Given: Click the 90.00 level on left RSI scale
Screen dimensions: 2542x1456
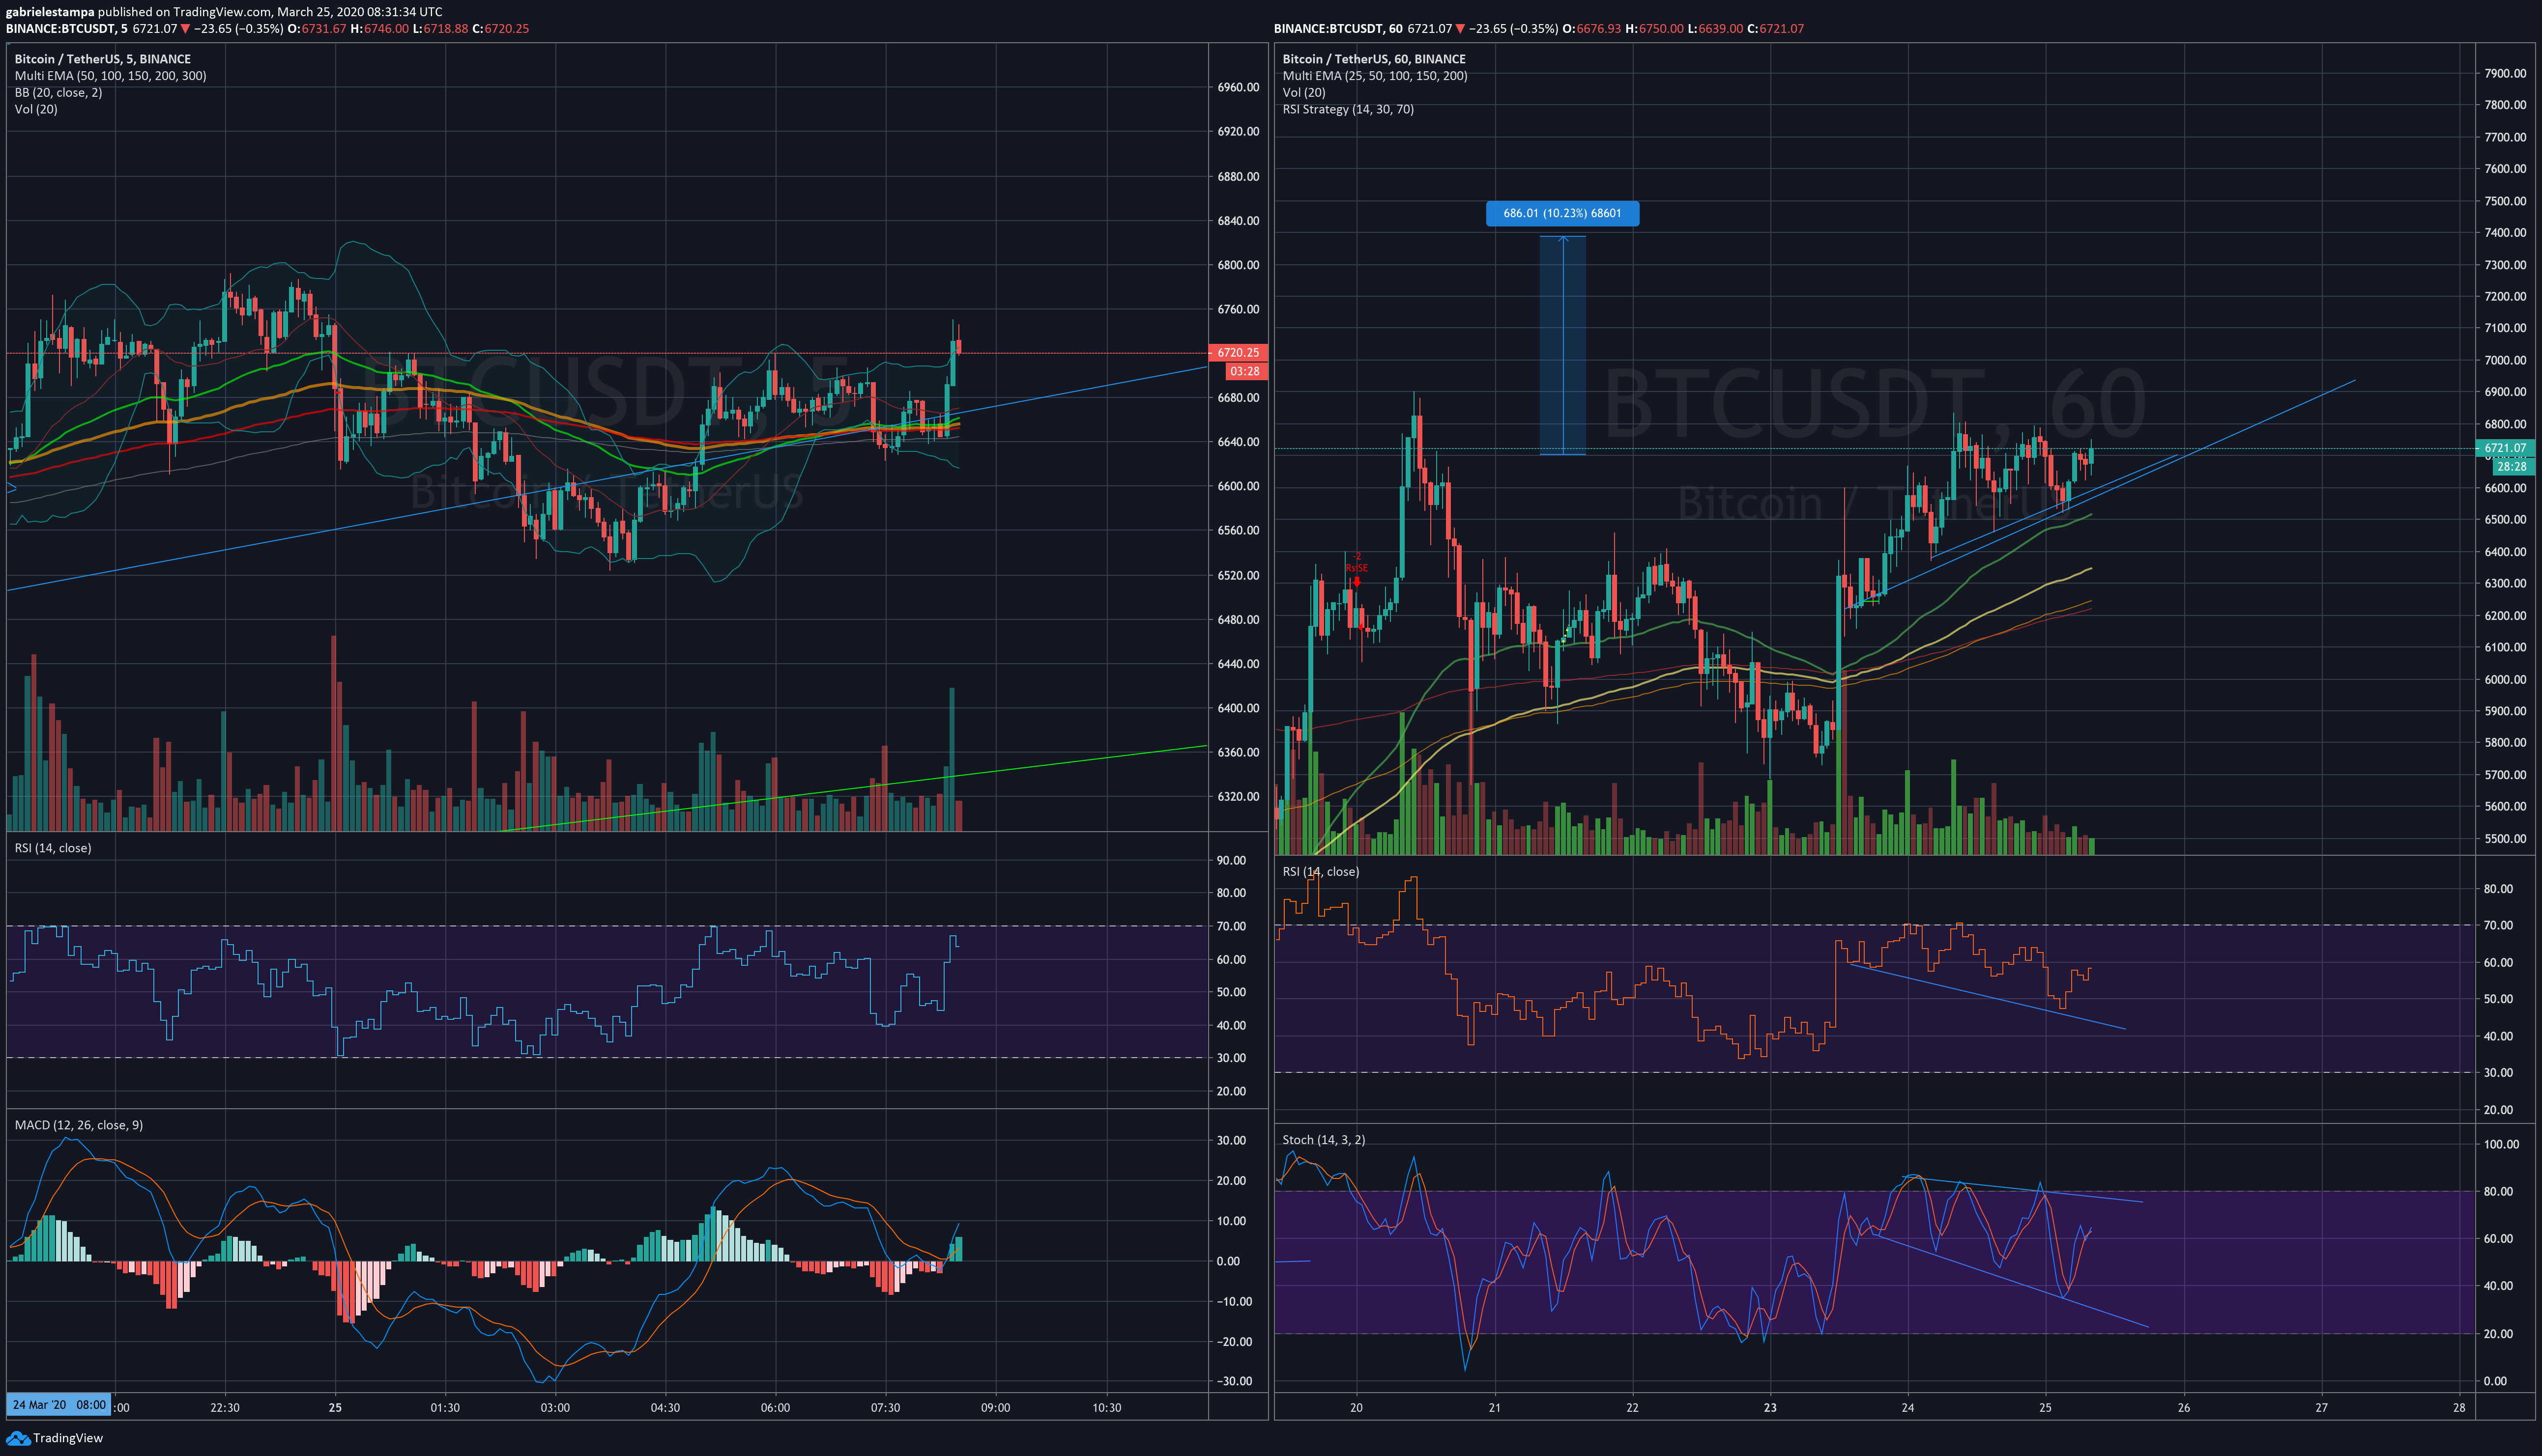Looking at the screenshot, I should (1232, 860).
